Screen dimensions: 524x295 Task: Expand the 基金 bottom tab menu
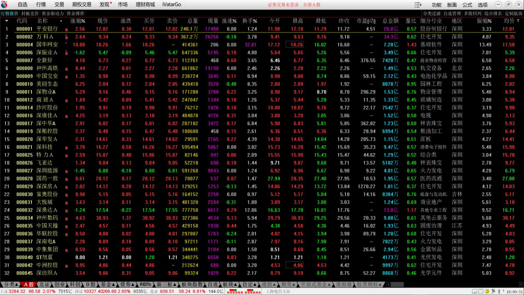point(108,284)
